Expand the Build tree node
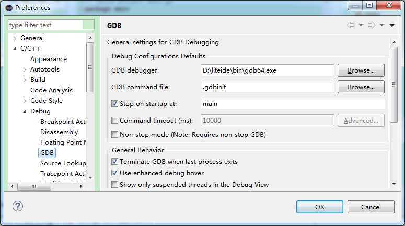 point(25,80)
